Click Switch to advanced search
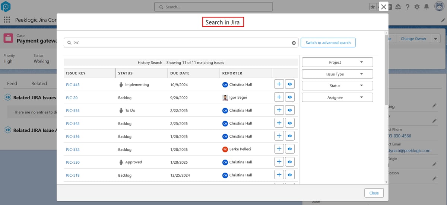 point(328,43)
